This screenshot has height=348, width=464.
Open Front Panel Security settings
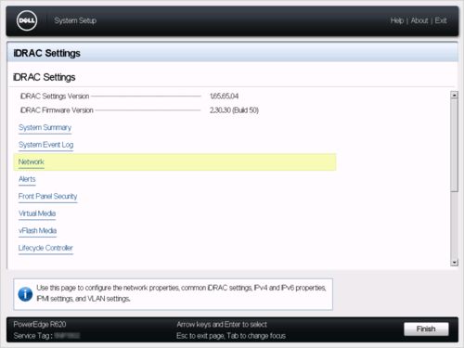tap(47, 197)
